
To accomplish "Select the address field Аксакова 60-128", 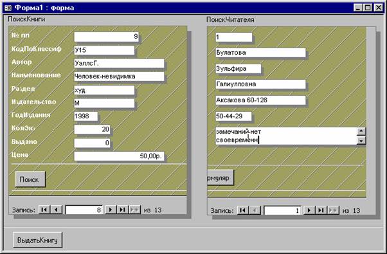I will pos(260,100).
